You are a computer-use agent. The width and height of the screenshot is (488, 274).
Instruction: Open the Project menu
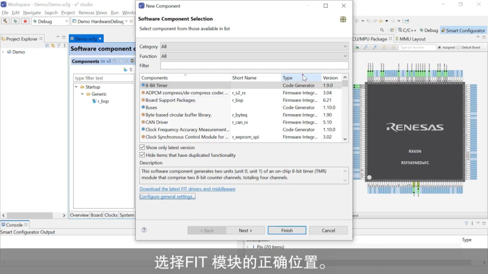pos(68,12)
